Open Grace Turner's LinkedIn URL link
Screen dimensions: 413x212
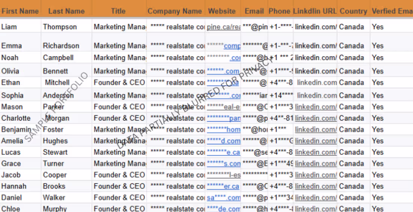pos(316,163)
